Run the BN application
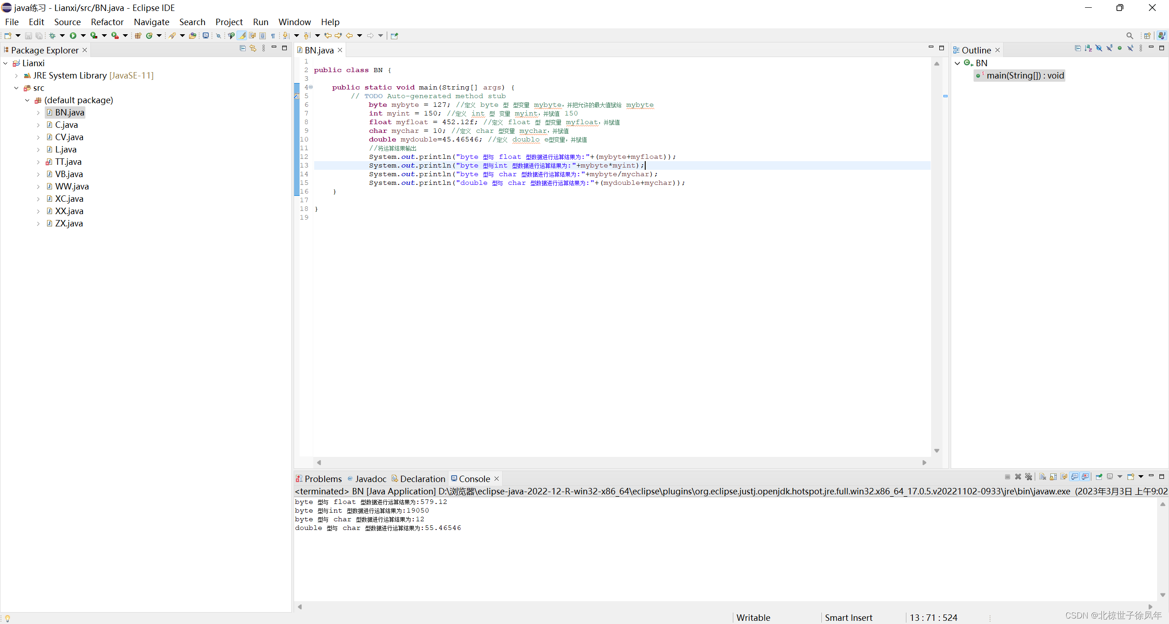Screen dimensions: 1169x624 coord(73,36)
